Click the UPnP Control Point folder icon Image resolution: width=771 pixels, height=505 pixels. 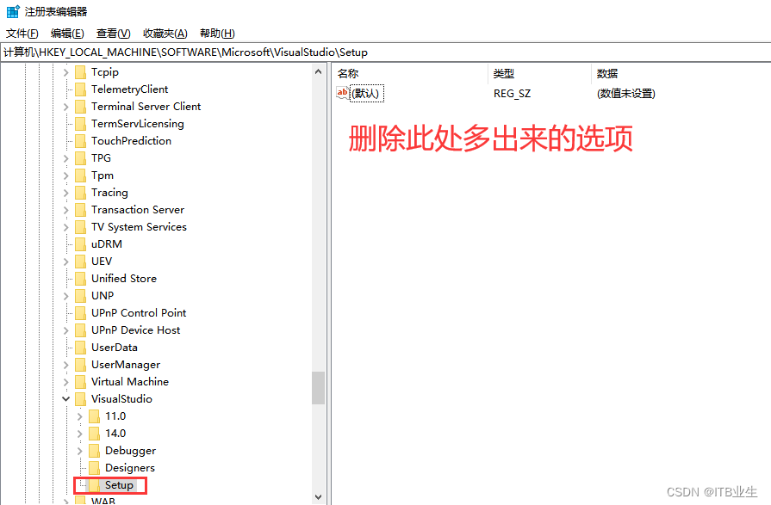80,313
